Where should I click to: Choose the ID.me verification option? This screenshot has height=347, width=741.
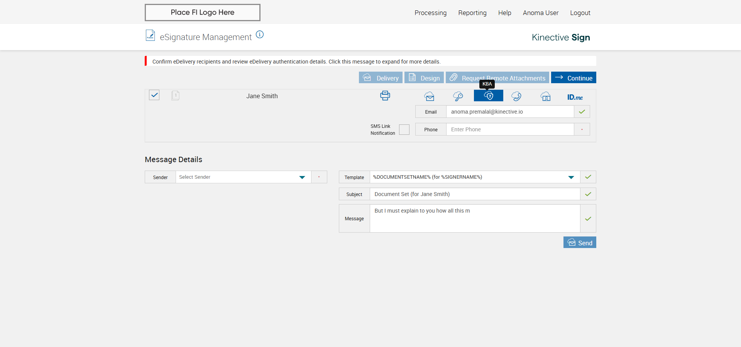click(x=575, y=97)
